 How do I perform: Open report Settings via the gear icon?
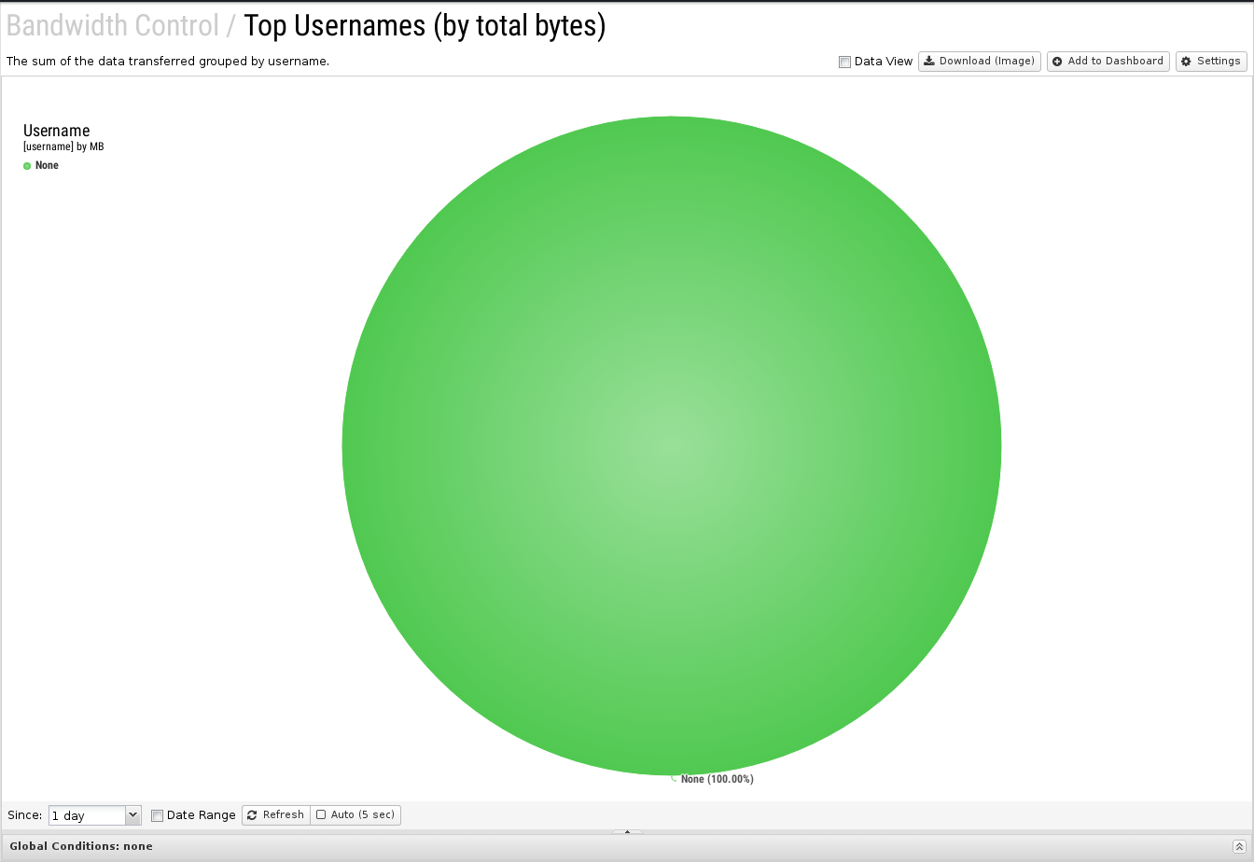pos(1186,62)
